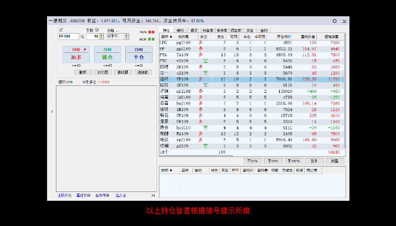Click the contract search magnifier icon
Screen dimensions: 396x226
(x=82, y=37)
